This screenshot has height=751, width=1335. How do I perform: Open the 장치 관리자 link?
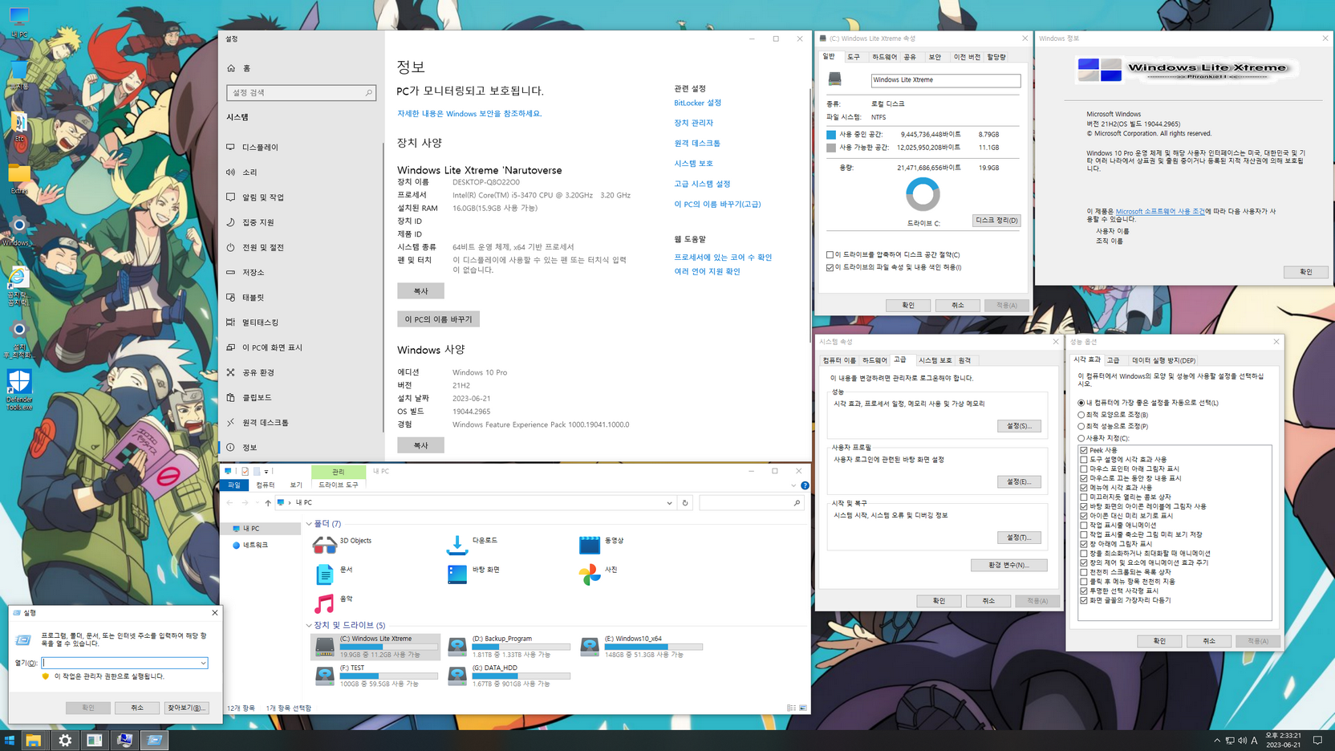(693, 123)
